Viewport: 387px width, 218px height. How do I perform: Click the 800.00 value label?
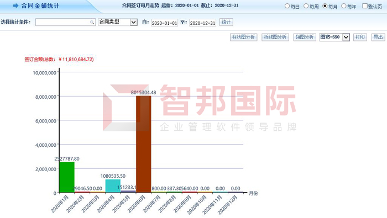159,188
